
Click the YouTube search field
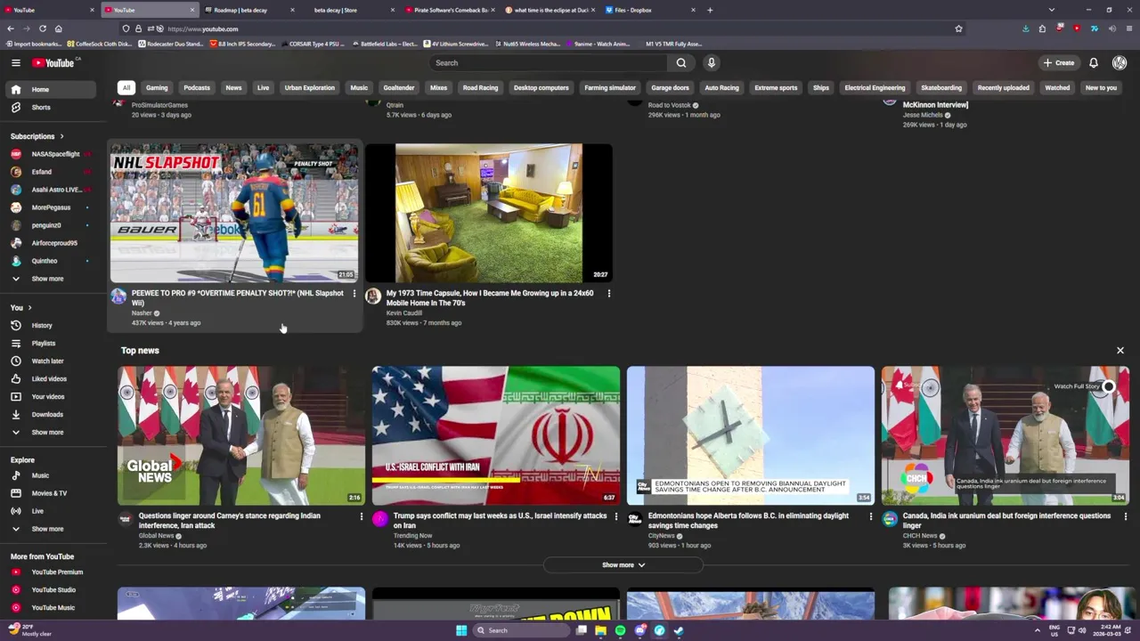[x=548, y=62]
